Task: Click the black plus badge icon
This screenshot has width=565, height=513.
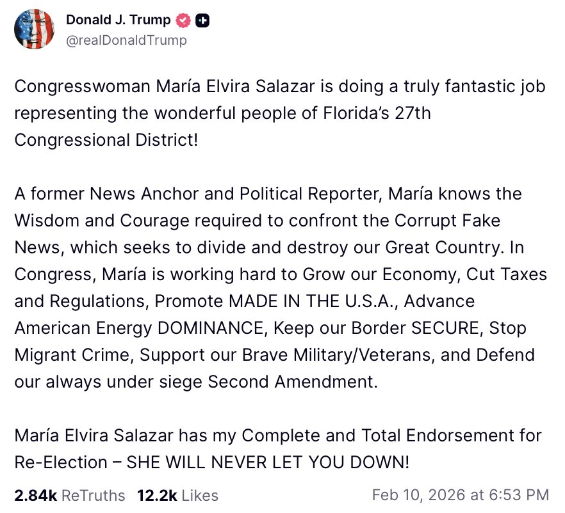Action: pos(202,20)
